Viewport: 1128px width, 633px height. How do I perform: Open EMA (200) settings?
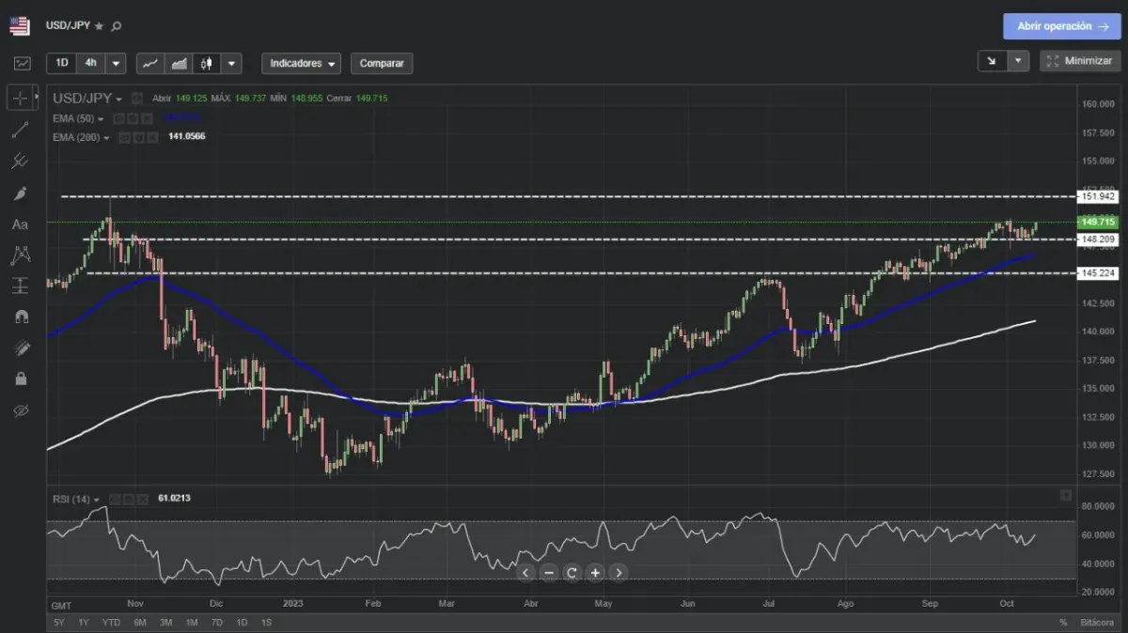(x=138, y=137)
